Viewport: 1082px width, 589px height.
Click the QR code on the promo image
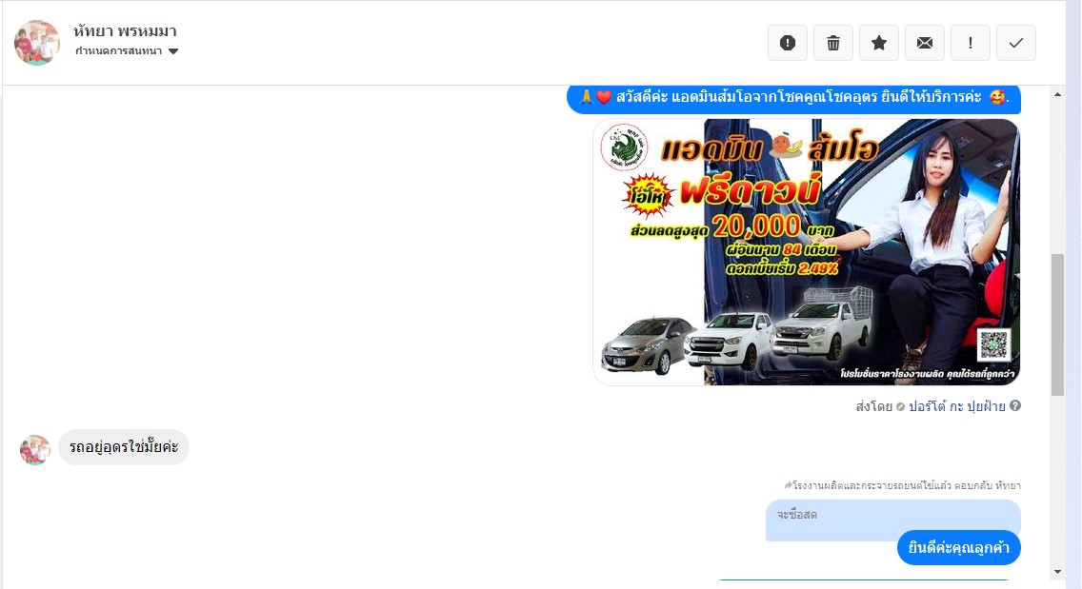[x=993, y=344]
